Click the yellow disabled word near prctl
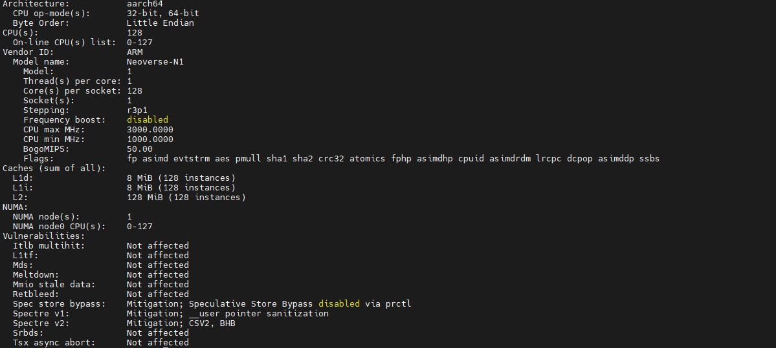 tap(338, 304)
